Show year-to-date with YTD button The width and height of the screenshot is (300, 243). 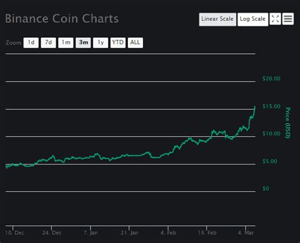[118, 42]
